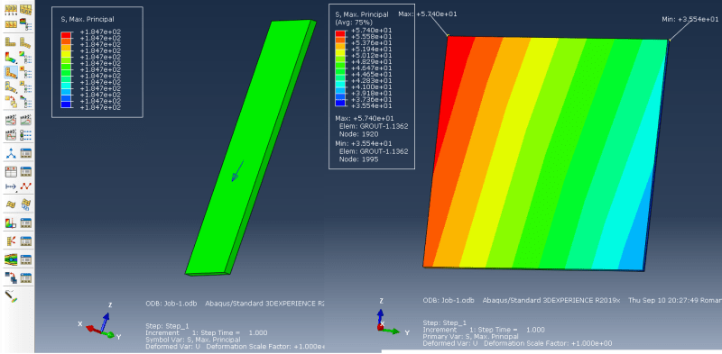Click the Create Coordinate System tool
This screenshot has height=354, width=722.
pos(11,154)
